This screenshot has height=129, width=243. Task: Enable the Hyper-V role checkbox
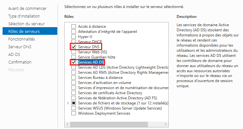click(74, 36)
